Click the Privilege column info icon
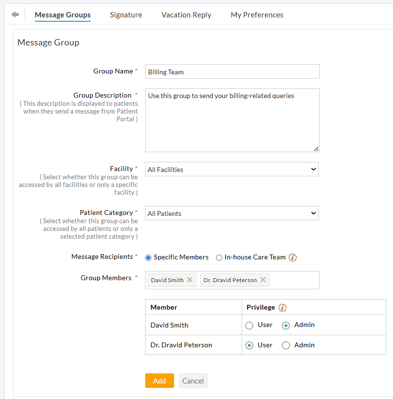Viewport: 393px width, 399px height. coord(283,308)
